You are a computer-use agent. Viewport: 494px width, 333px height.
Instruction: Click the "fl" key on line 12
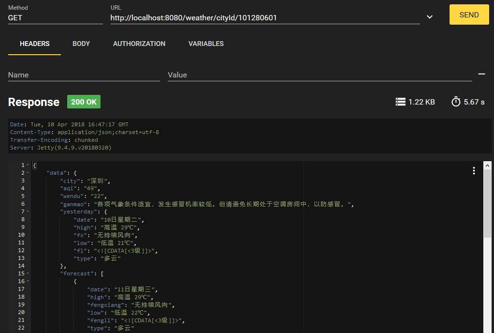pyautogui.click(x=80, y=250)
